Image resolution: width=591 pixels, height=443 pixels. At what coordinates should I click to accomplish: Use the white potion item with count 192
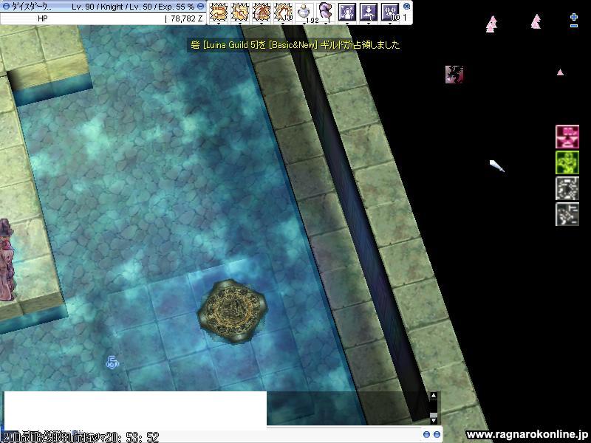pyautogui.click(x=304, y=12)
